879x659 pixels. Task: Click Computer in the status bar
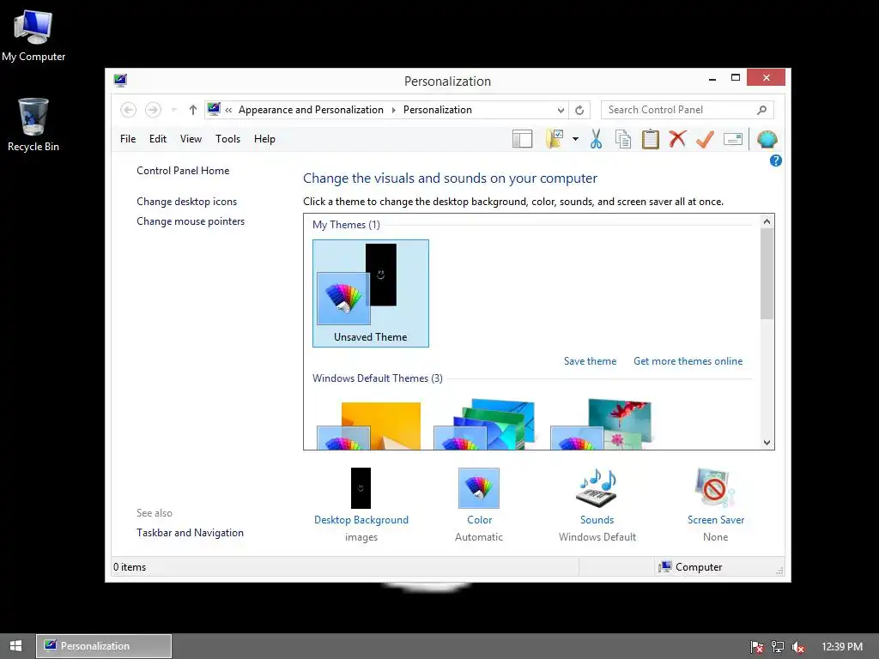click(691, 567)
